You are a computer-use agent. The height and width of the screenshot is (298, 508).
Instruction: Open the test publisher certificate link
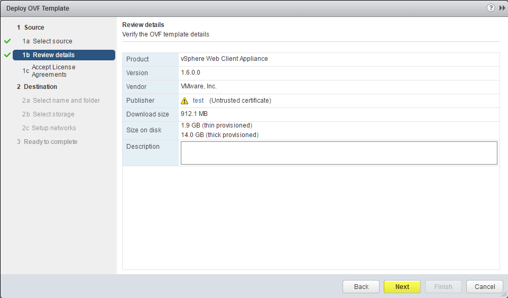point(198,101)
